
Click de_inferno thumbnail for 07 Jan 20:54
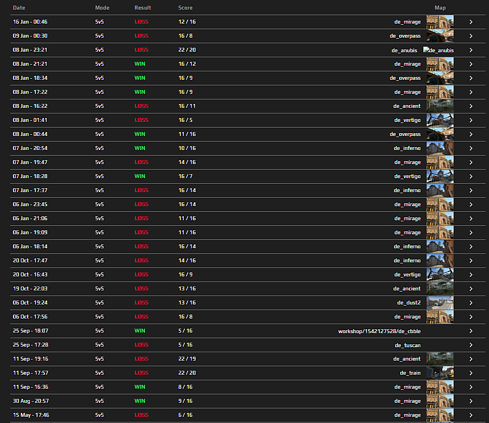pyautogui.click(x=440, y=148)
